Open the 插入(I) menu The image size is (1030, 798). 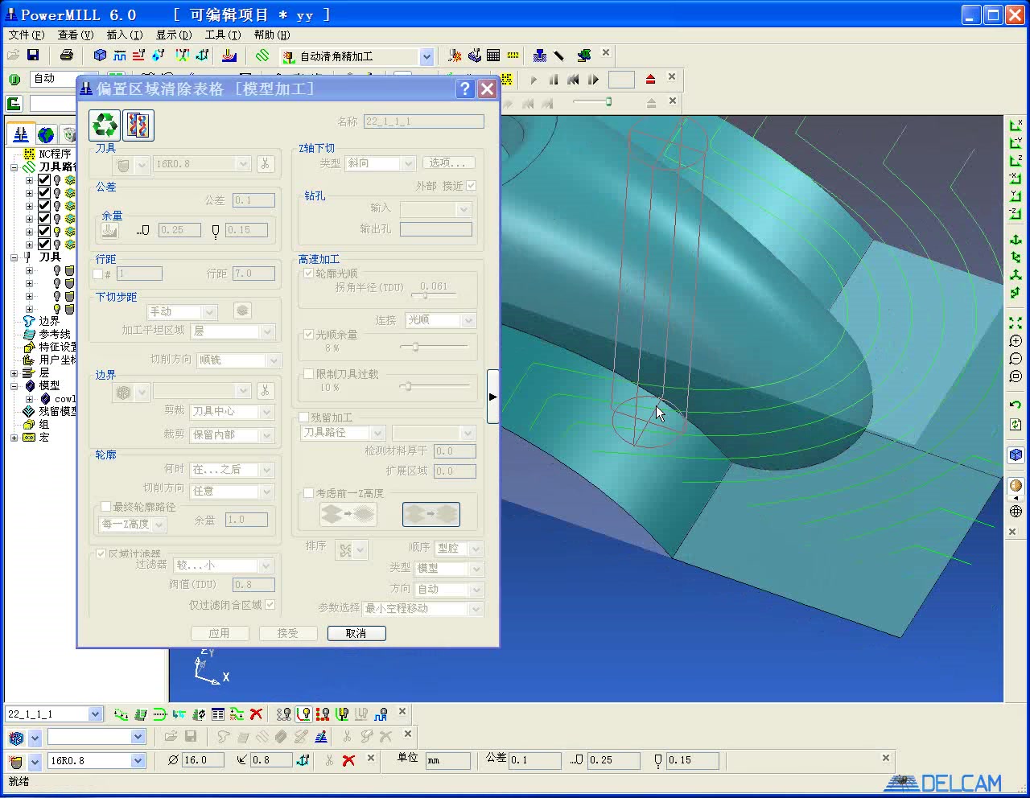click(x=125, y=35)
